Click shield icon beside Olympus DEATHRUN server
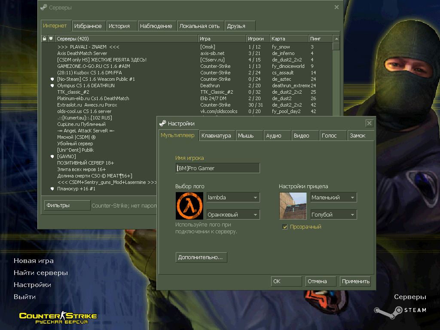The height and width of the screenshot is (330, 440). pos(52,86)
